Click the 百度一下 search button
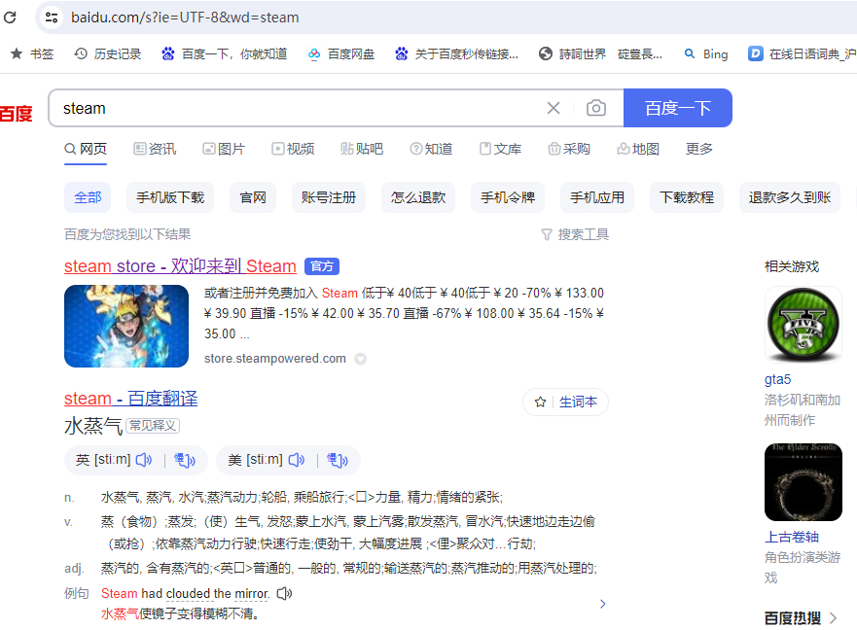Viewport: 857px width, 630px height. point(678,108)
